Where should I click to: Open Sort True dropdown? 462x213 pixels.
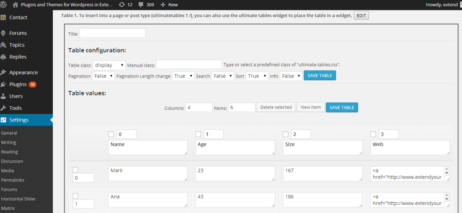pyautogui.click(x=257, y=76)
